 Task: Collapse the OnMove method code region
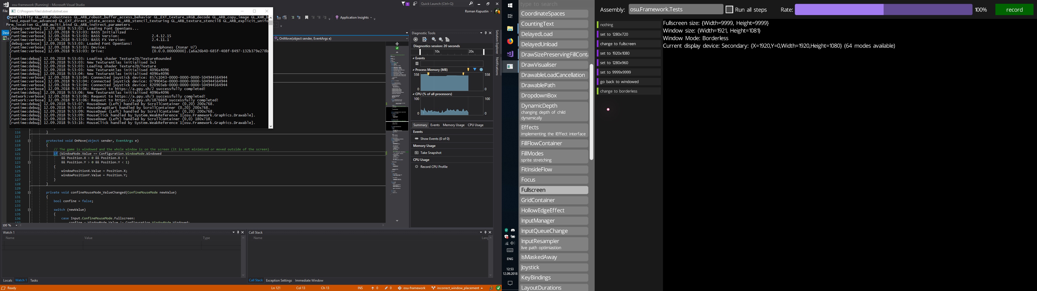pos(29,141)
